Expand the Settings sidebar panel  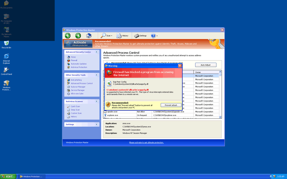[97, 124]
